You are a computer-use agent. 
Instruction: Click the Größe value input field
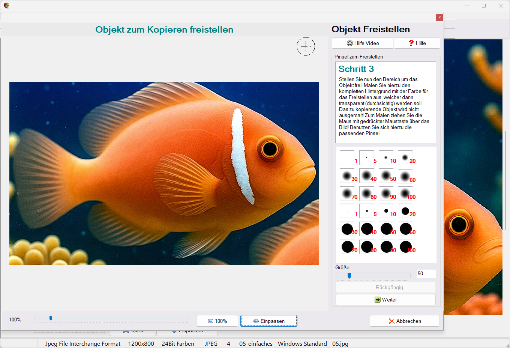426,274
